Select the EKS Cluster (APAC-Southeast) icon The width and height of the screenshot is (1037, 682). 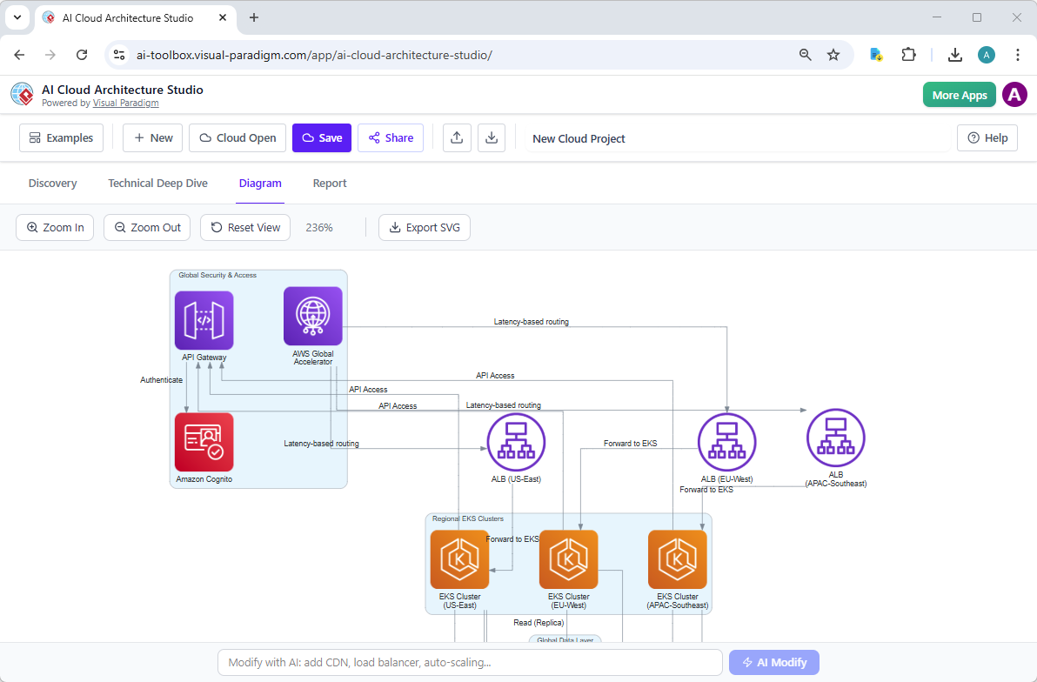[677, 560]
